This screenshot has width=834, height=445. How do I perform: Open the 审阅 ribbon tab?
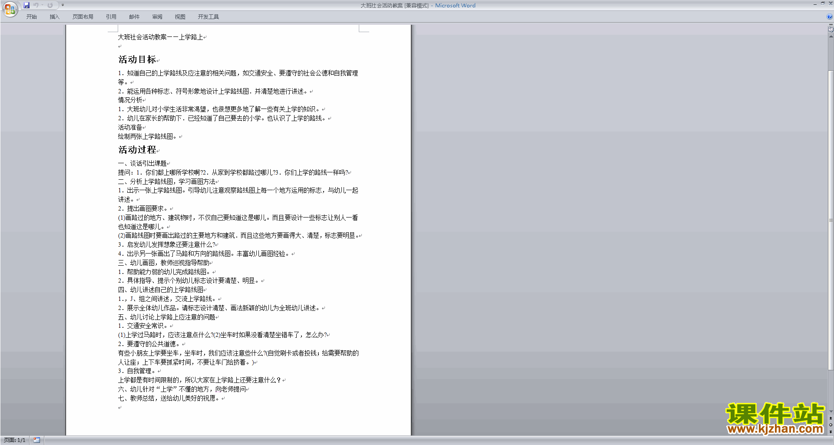(157, 16)
